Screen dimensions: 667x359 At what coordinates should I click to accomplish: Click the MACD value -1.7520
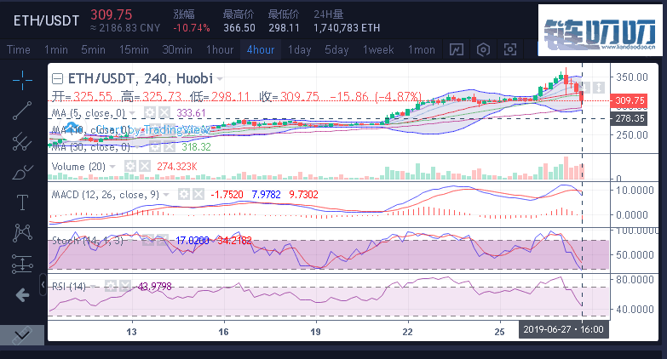point(227,195)
